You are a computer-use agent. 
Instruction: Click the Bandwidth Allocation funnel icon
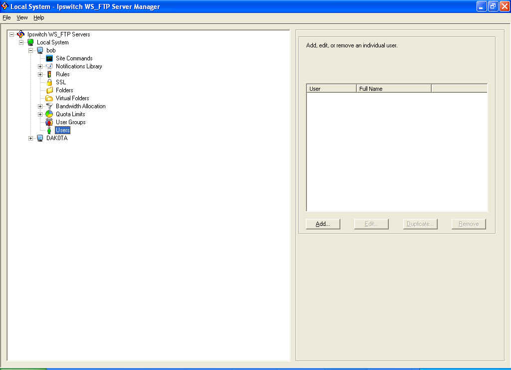[x=49, y=106]
